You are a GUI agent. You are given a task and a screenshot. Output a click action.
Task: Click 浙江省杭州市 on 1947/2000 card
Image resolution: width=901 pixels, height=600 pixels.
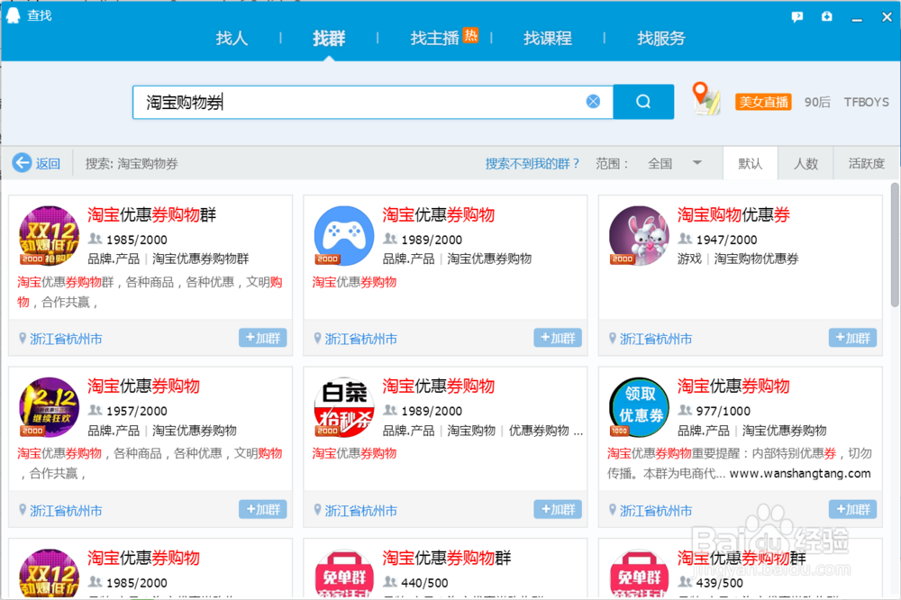point(656,339)
